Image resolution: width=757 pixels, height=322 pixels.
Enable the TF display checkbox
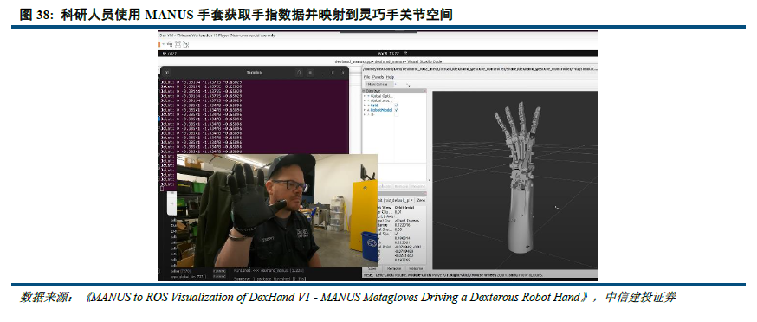click(x=397, y=115)
